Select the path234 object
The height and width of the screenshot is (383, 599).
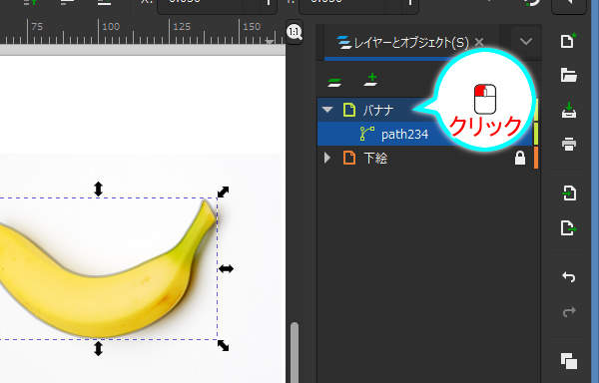pyautogui.click(x=425, y=134)
